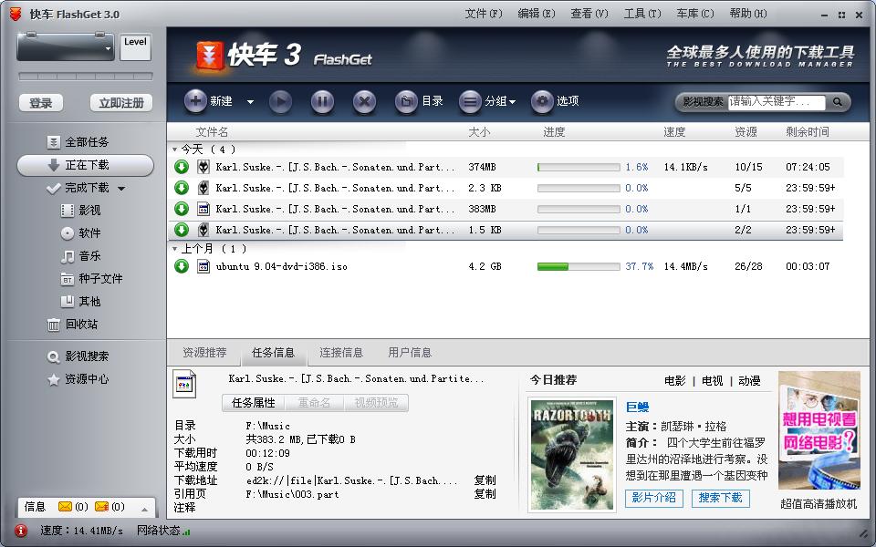The width and height of the screenshot is (876, 547).
Task: Sort by the 进度 column header
Action: pos(554,132)
